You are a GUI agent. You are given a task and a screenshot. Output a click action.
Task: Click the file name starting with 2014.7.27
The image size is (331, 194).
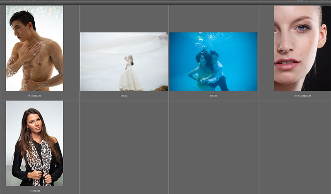tap(302, 96)
